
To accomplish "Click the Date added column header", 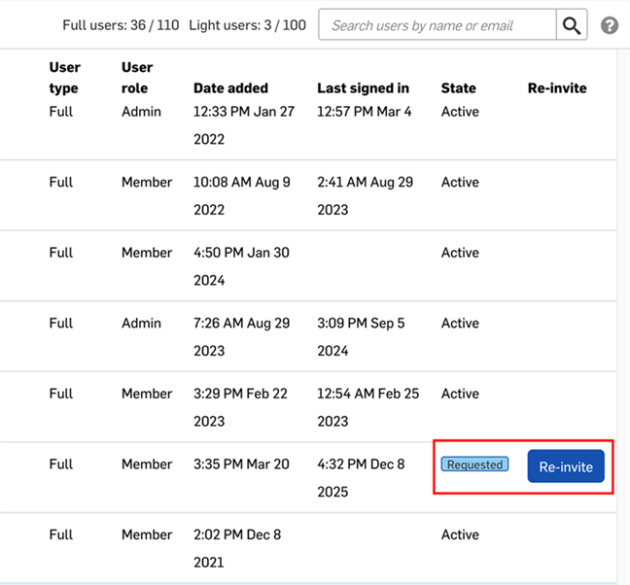I will coord(230,88).
